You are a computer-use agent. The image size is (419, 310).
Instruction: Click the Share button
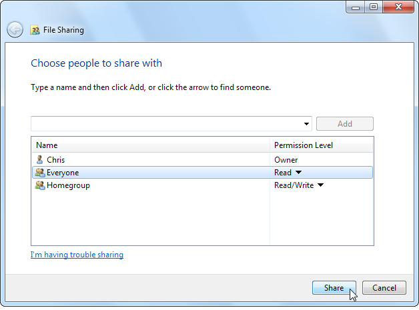[x=334, y=288]
